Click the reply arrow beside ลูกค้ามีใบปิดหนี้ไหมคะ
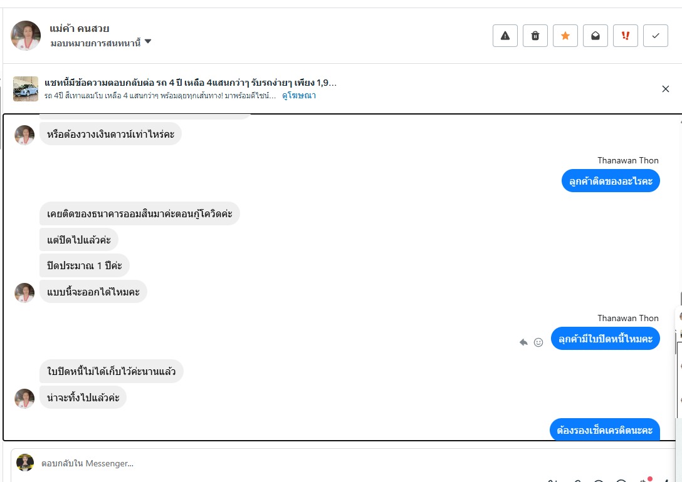682x482 pixels. coord(523,342)
